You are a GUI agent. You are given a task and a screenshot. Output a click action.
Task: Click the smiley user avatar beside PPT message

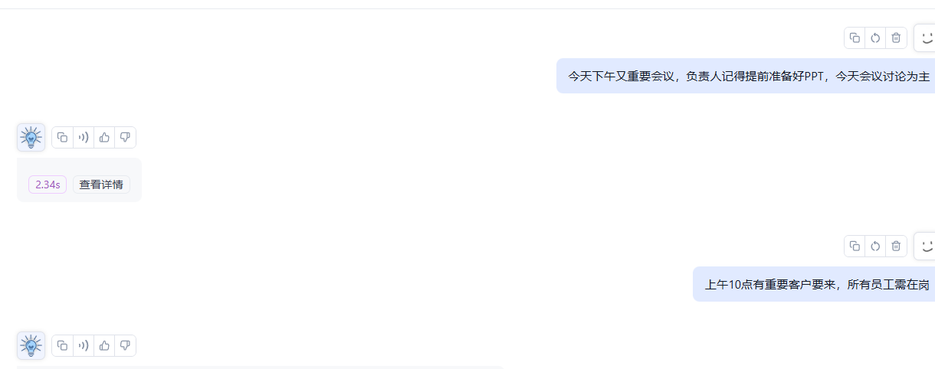tap(925, 38)
